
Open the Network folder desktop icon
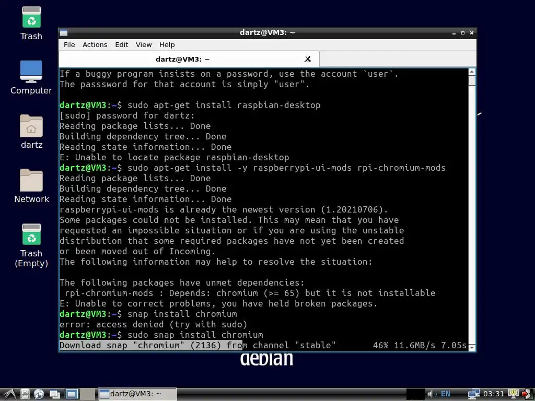[31, 186]
